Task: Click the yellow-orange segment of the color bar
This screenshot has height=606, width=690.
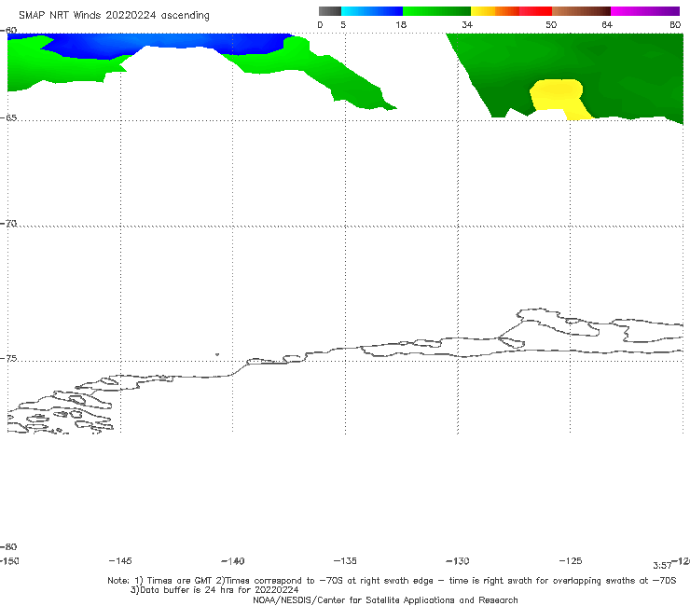Action: (495, 11)
